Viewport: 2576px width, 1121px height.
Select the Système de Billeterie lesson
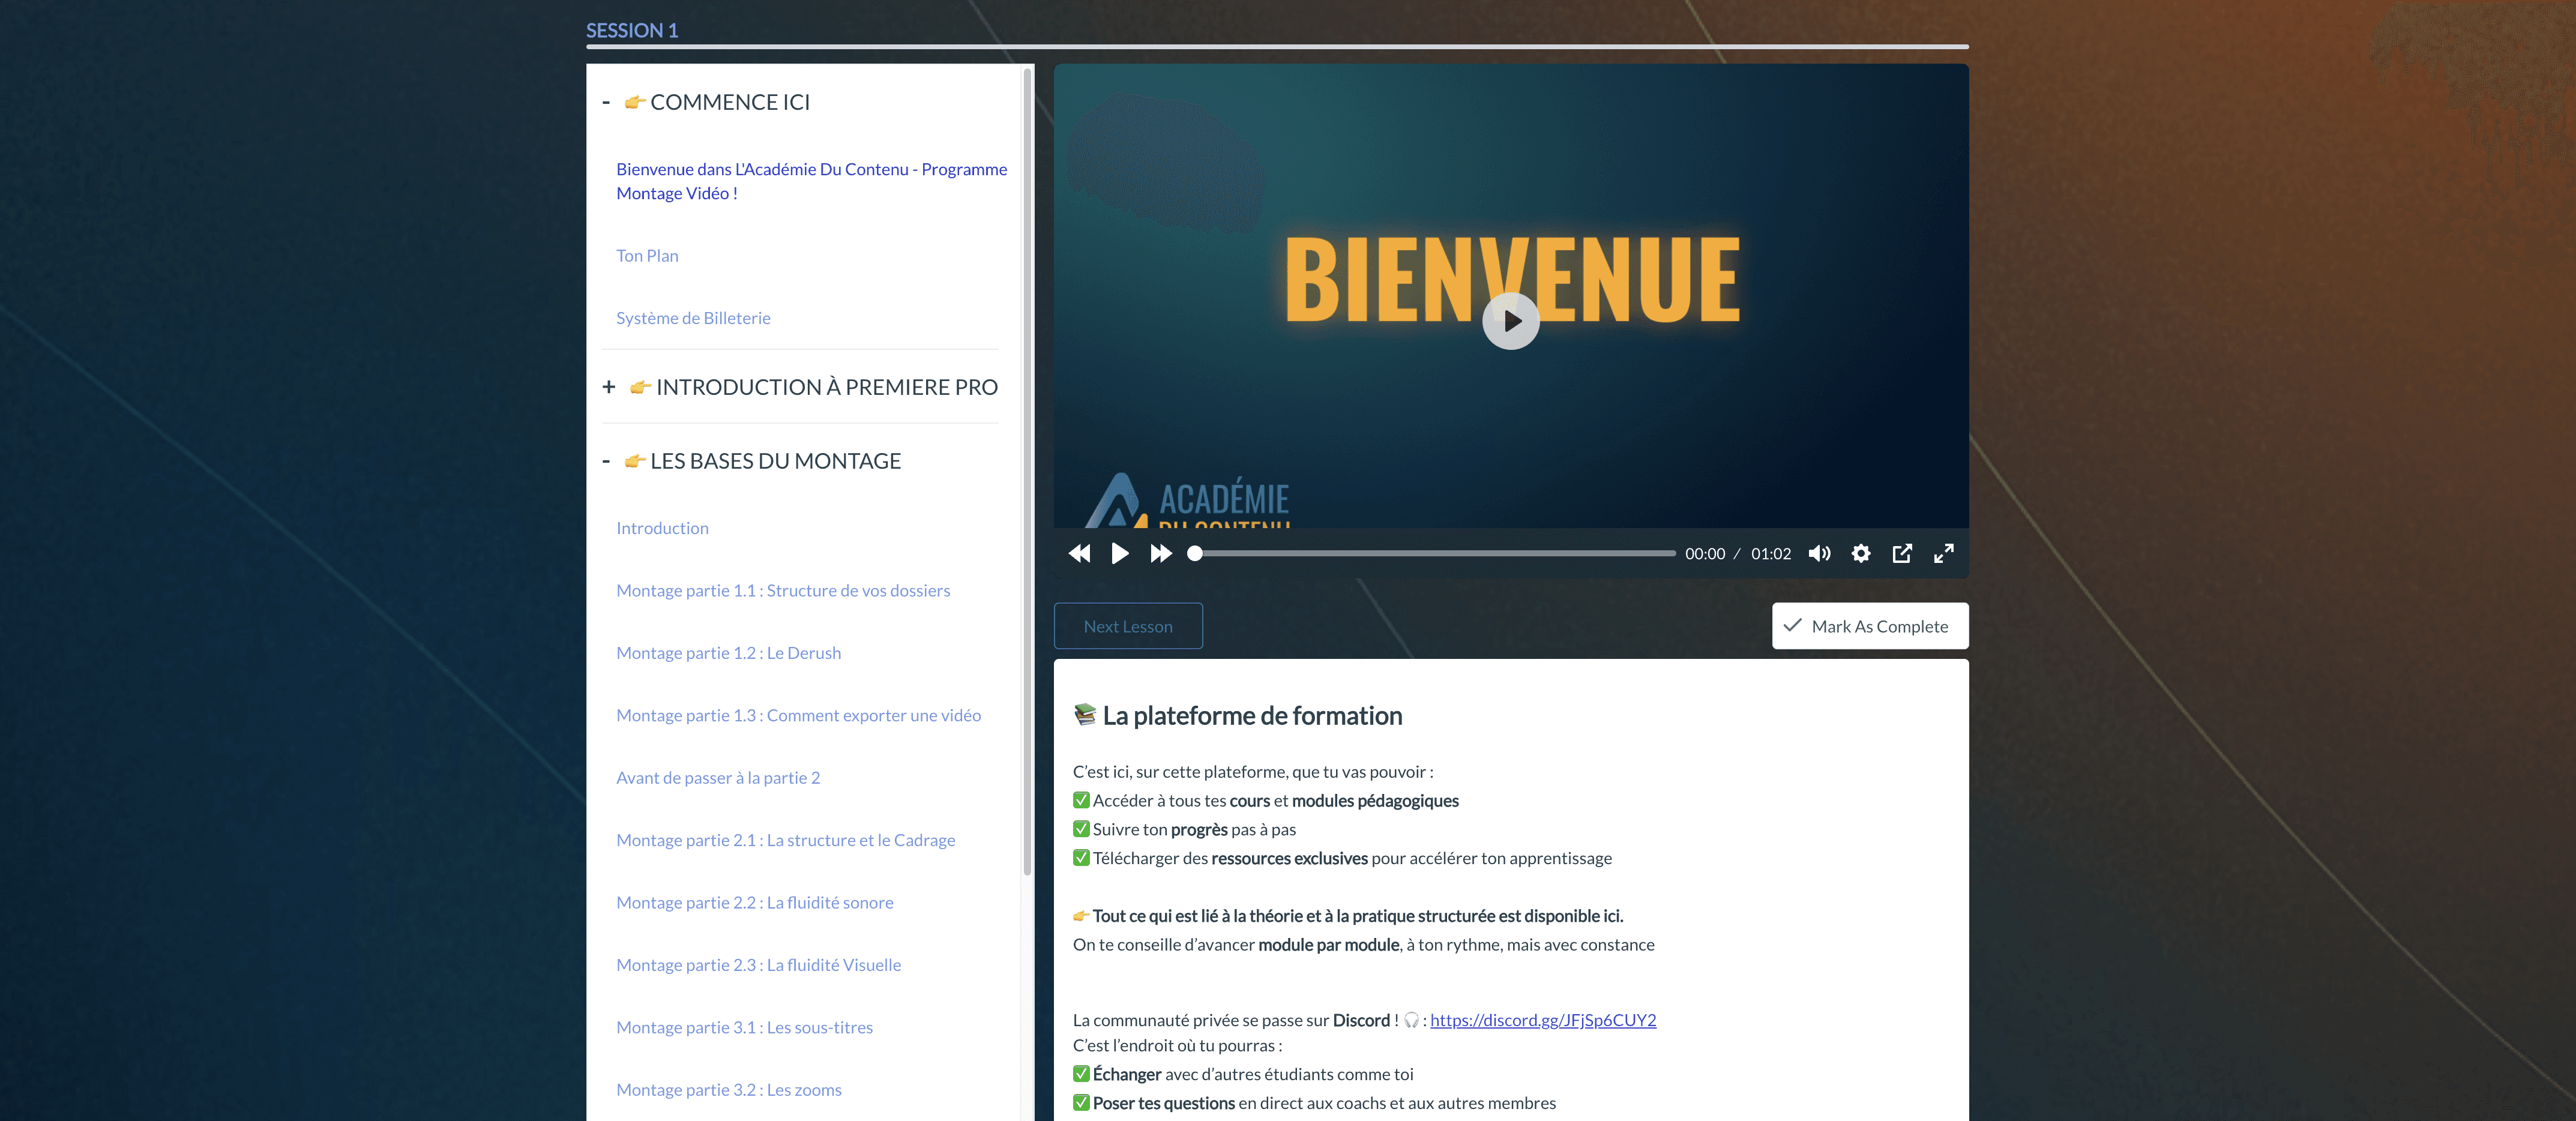[693, 318]
